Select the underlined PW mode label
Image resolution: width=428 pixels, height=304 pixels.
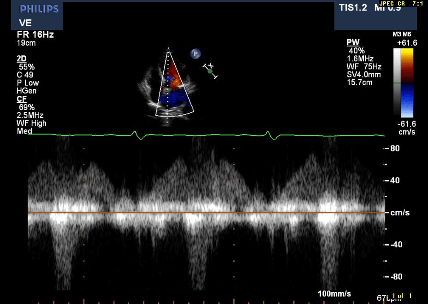(352, 42)
